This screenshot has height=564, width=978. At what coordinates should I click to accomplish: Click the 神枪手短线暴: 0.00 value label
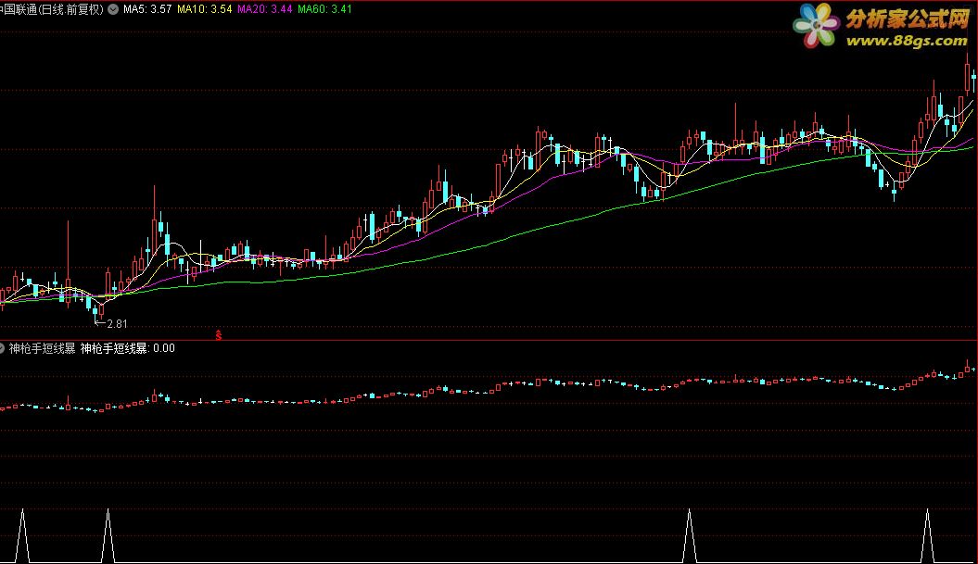pyautogui.click(x=128, y=348)
